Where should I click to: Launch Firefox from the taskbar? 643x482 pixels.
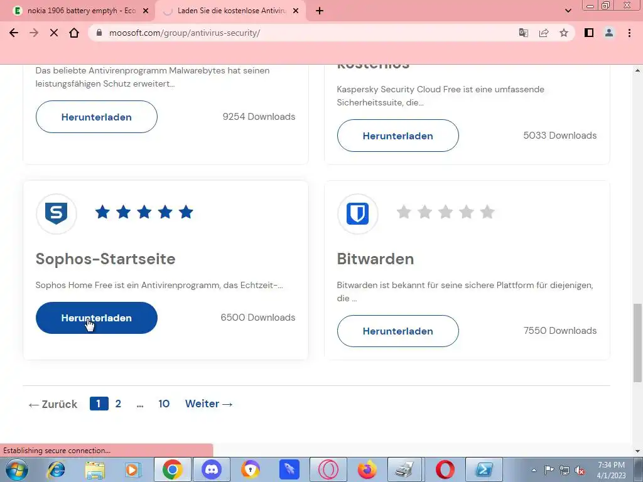(x=367, y=469)
